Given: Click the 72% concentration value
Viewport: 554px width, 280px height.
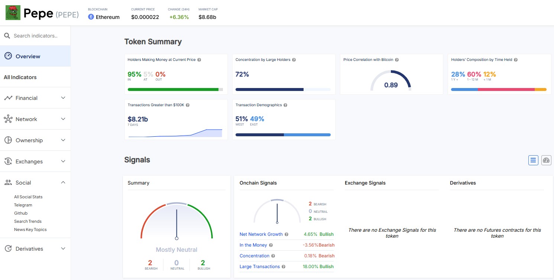Looking at the screenshot, I should (x=242, y=74).
